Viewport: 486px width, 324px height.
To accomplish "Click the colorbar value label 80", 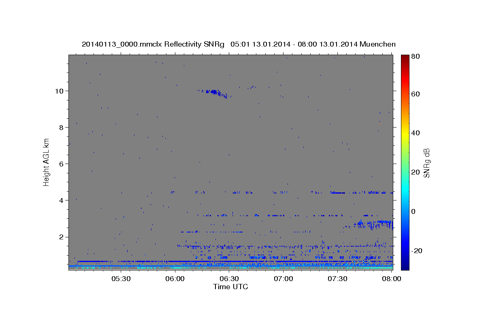I will pos(416,57).
